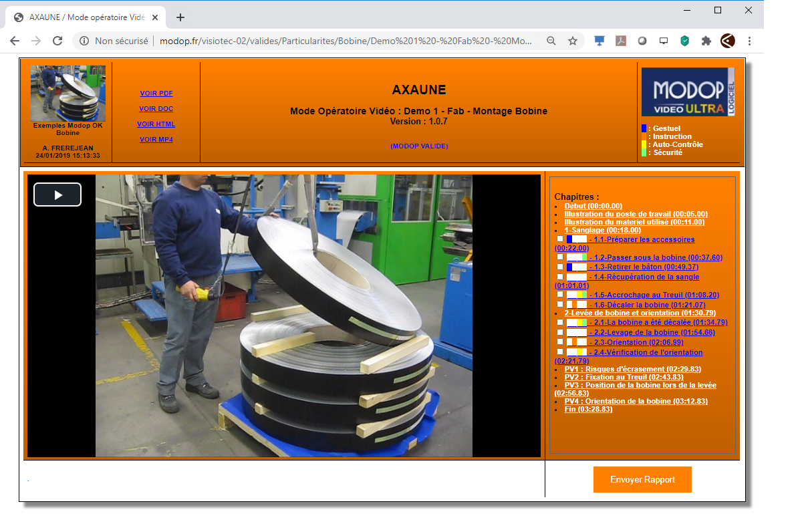Open the VOIR MP4 link
The width and height of the screenshot is (796, 520).
coord(156,139)
